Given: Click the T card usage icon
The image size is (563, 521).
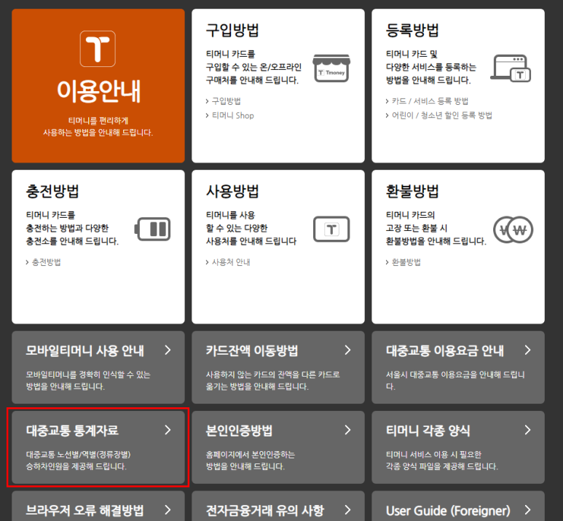Looking at the screenshot, I should (331, 229).
